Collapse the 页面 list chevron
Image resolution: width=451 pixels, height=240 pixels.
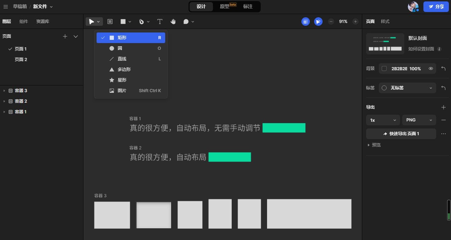point(76,36)
